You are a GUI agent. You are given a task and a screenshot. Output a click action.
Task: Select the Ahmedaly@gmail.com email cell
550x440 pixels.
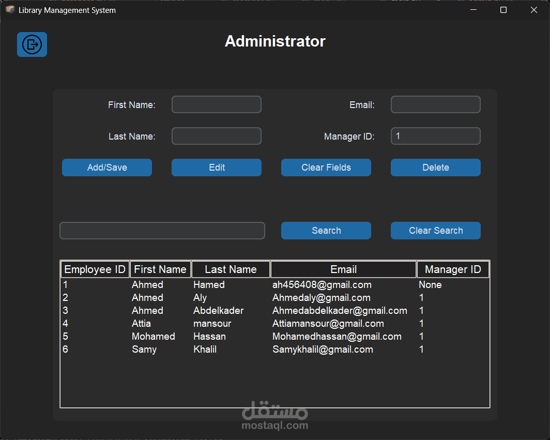click(322, 298)
